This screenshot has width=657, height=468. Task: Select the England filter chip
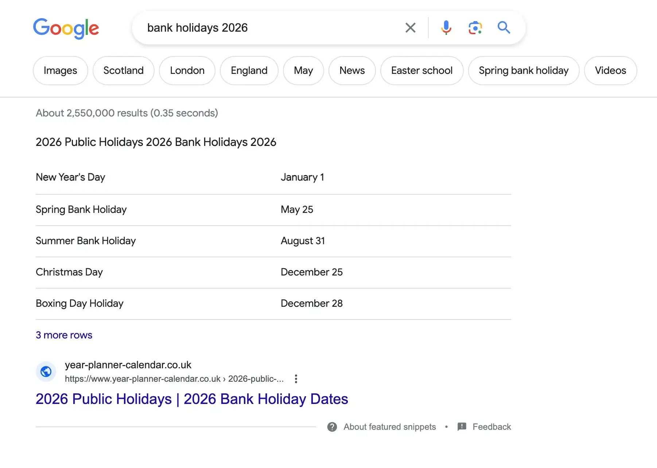[x=249, y=71]
